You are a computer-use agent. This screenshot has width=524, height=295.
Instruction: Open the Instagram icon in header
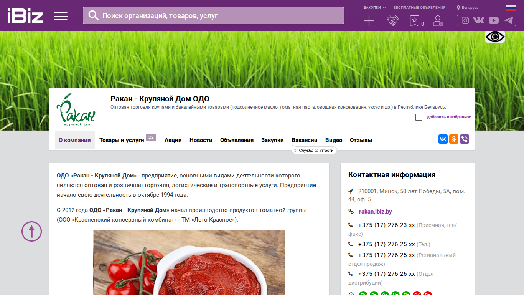tap(465, 20)
